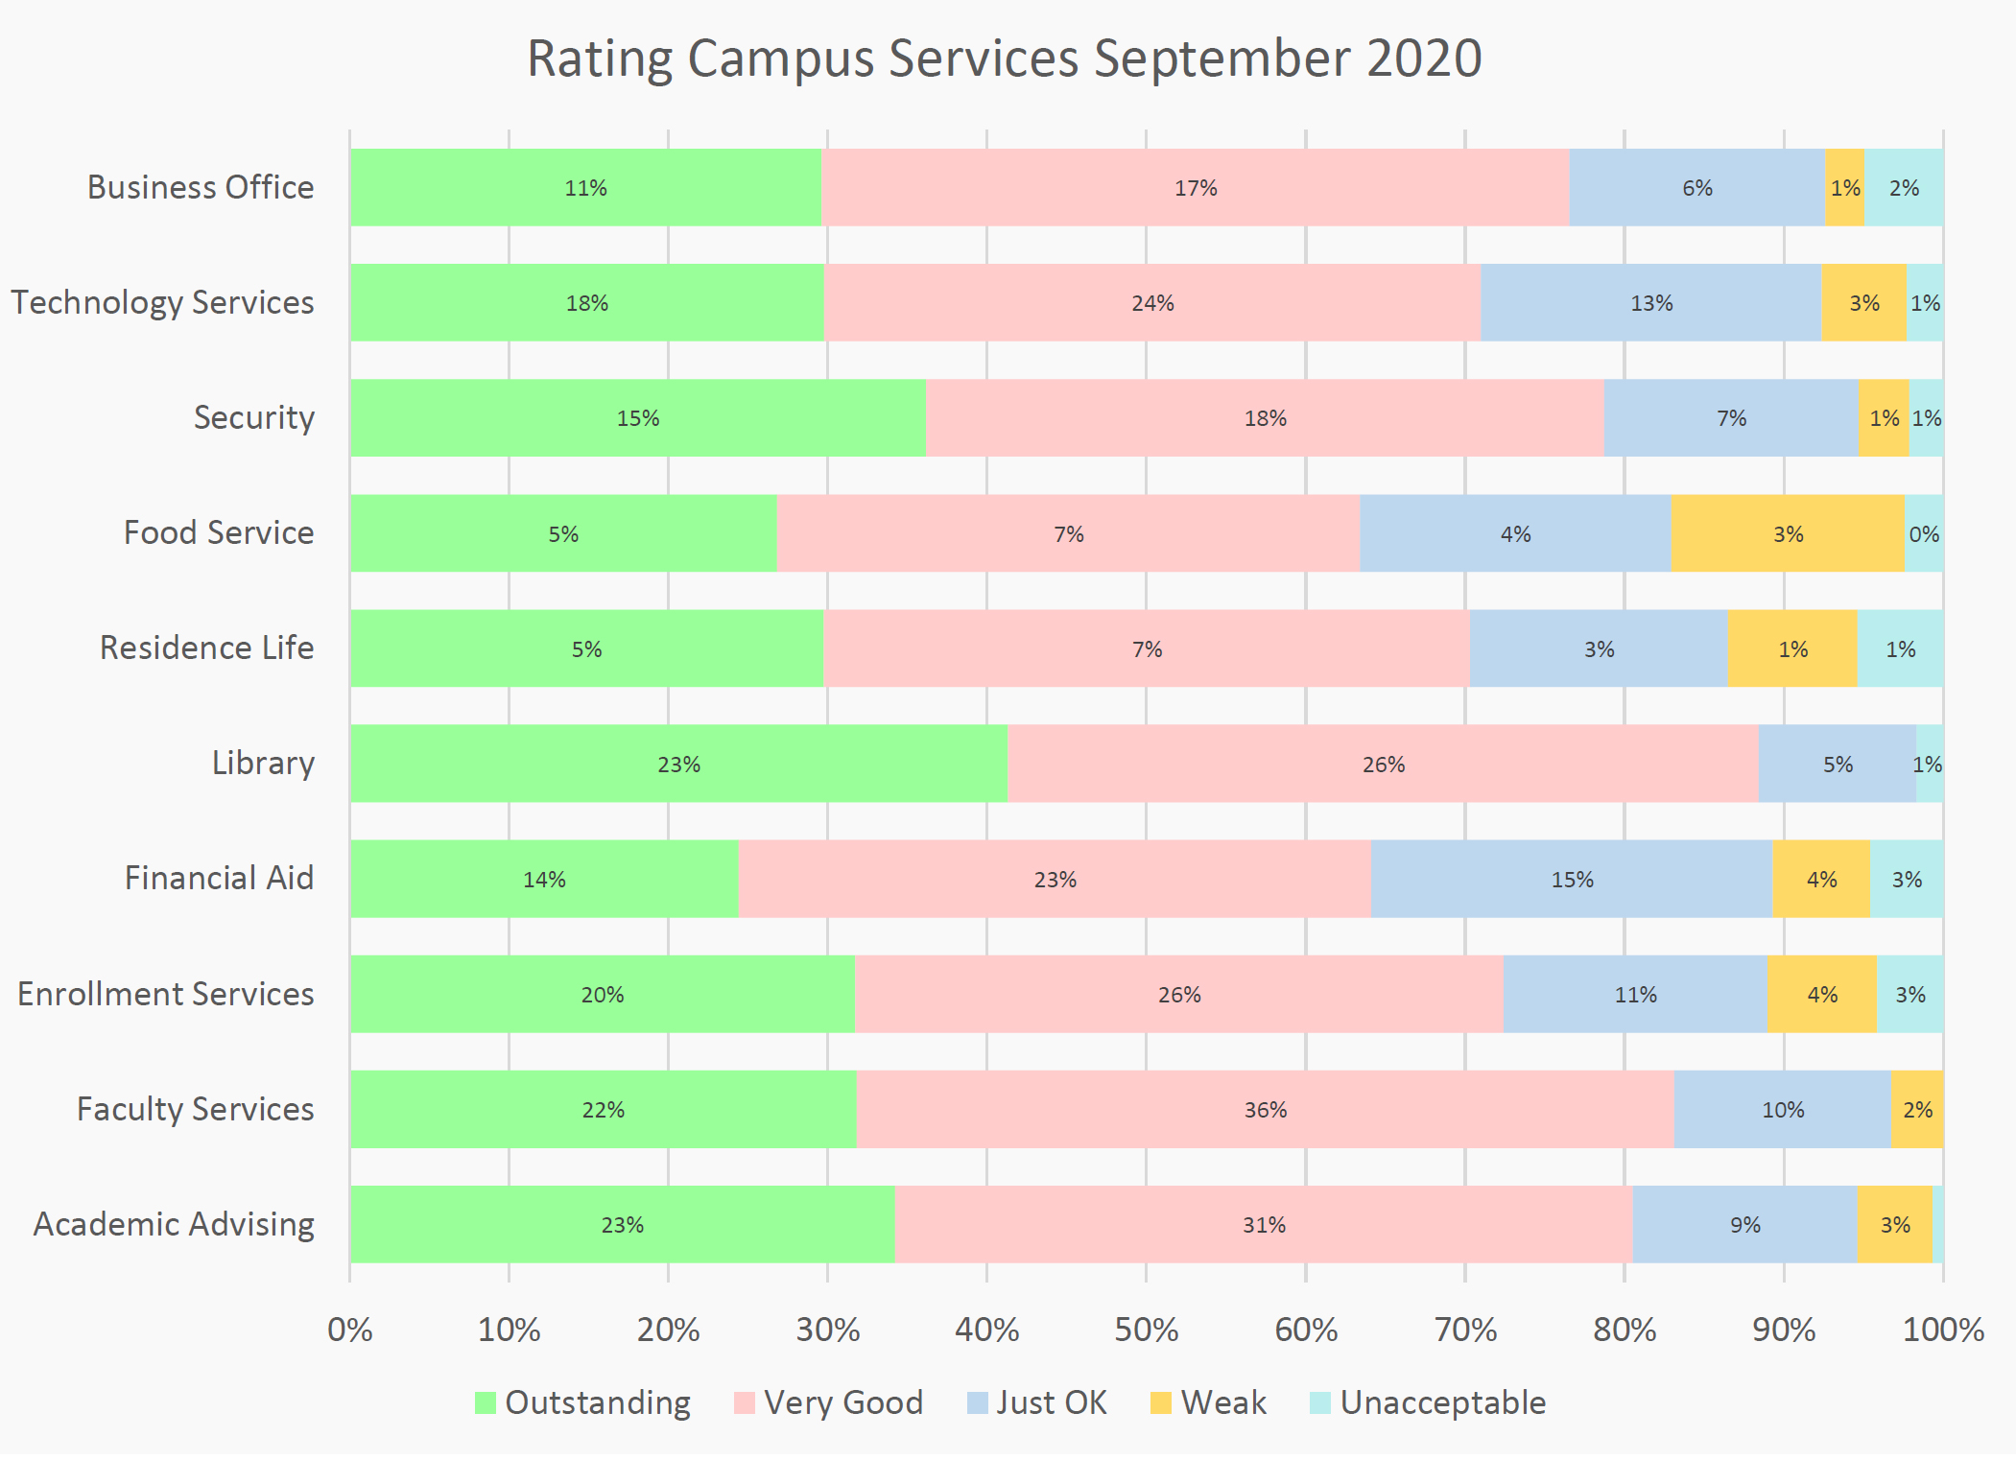Click the Technology Services category label
Screen dimensions: 2016x1460
(162, 302)
